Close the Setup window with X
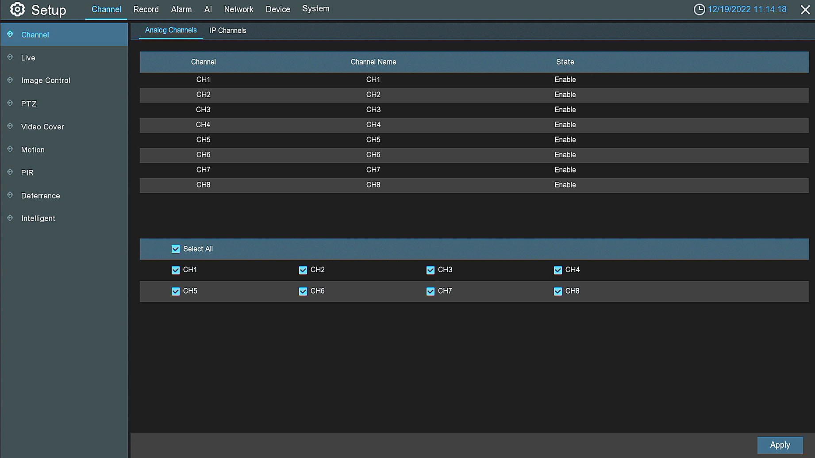The width and height of the screenshot is (815, 458). pos(805,10)
